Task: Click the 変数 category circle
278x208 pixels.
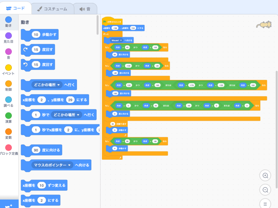Action: click(9, 132)
